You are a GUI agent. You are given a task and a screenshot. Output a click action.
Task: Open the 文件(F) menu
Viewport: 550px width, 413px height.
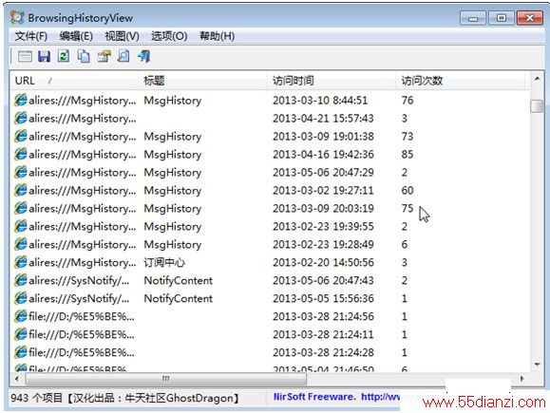pos(30,36)
